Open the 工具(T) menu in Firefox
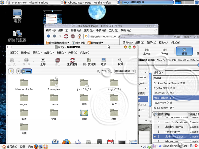The height and width of the screenshot is (149, 199). click(113, 30)
